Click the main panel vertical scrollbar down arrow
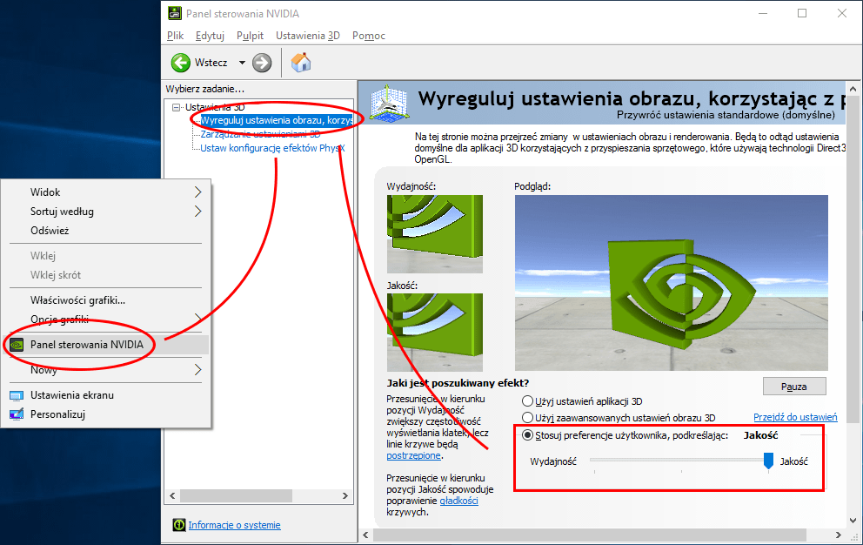The height and width of the screenshot is (545, 863). pos(853,521)
